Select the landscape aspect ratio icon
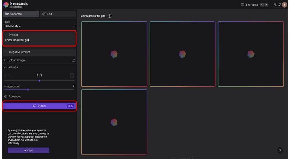The image size is (290, 159). point(7,76)
